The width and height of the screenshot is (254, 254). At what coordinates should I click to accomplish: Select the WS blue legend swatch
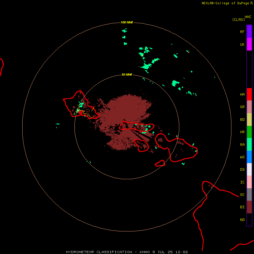point(249,157)
